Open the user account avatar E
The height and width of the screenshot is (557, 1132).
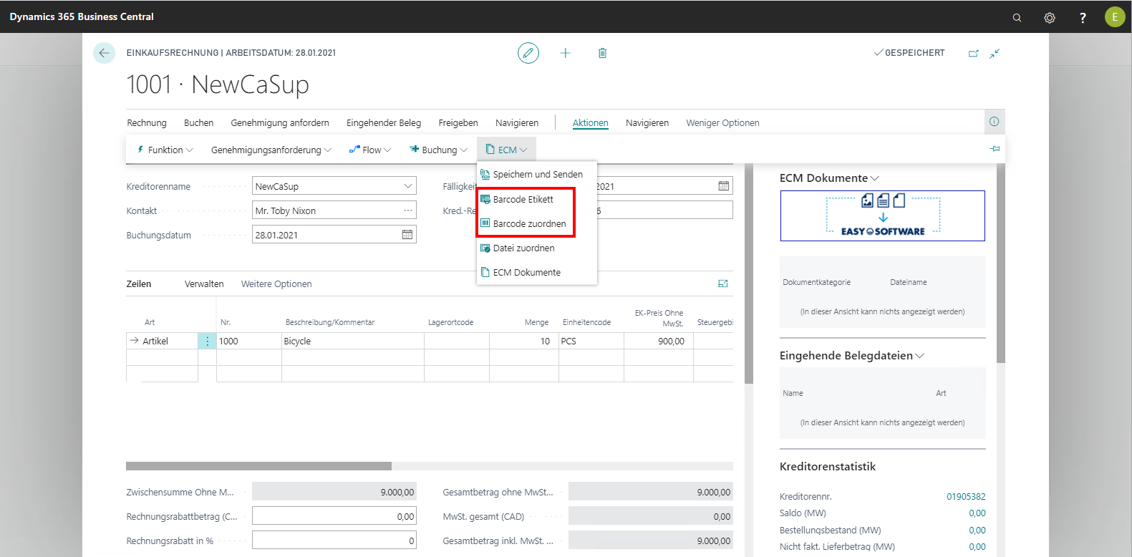(x=1115, y=16)
